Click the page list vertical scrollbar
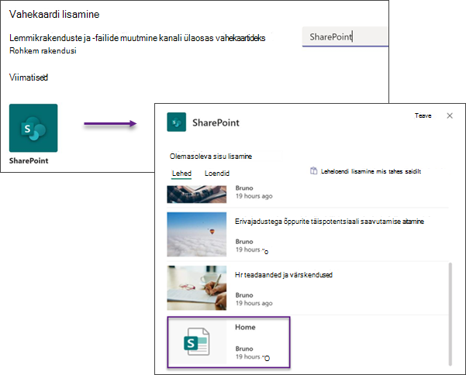Screen dimensions: 466x375 click(450, 314)
